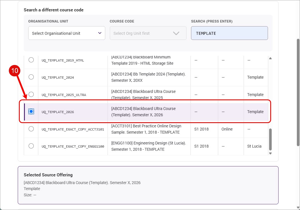The width and height of the screenshot is (300, 210).
Task: Click Blackboard Ultra Course Semester X, 2026 description
Action: pyautogui.click(x=144, y=112)
